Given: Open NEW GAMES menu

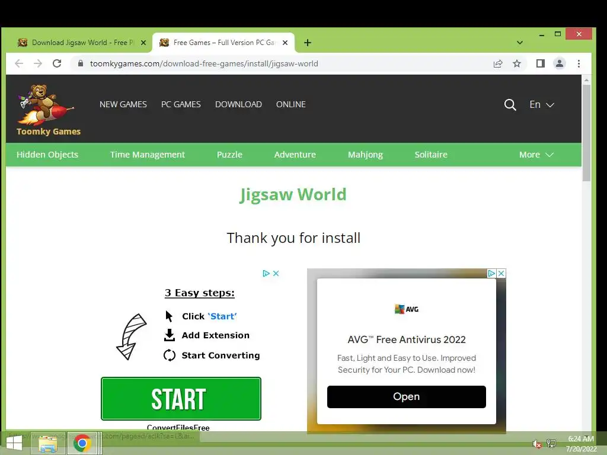Looking at the screenshot, I should point(123,104).
